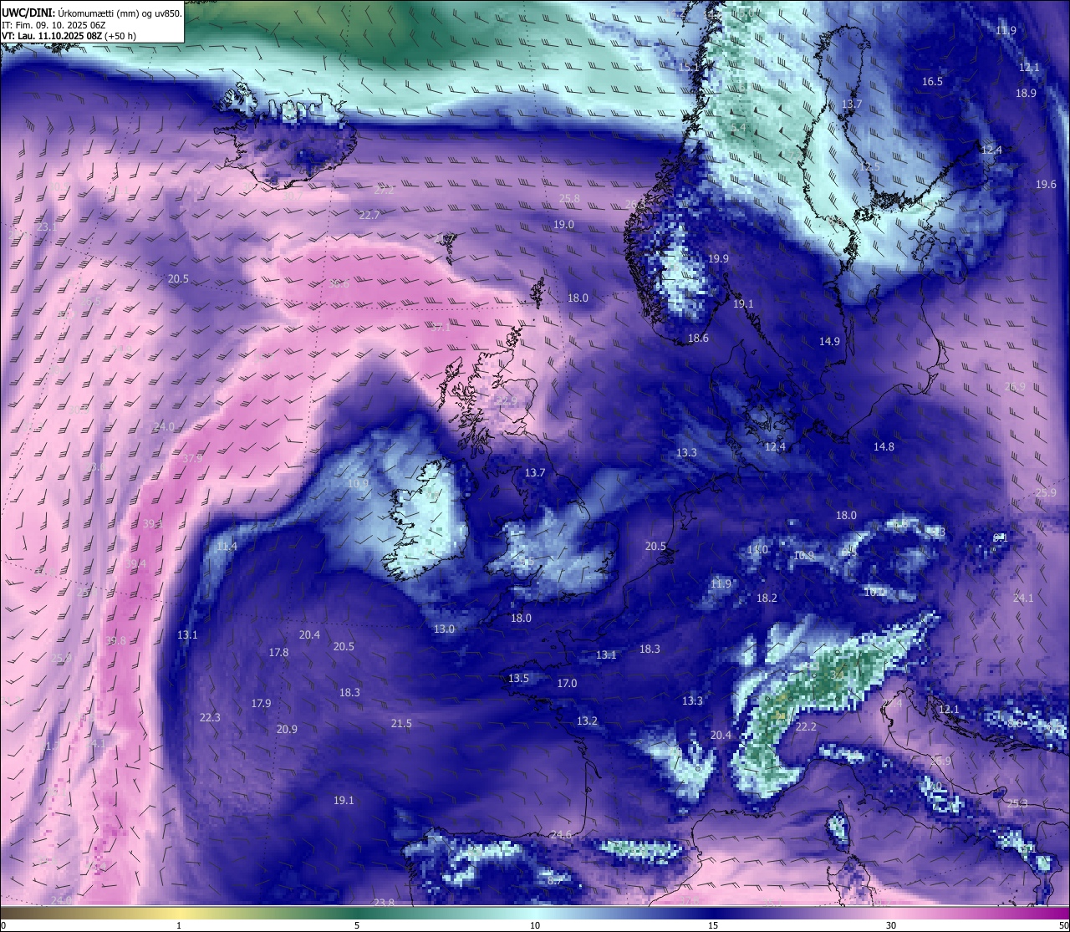
Task: Click the 24.1 value on the map
Action: (x=1023, y=598)
